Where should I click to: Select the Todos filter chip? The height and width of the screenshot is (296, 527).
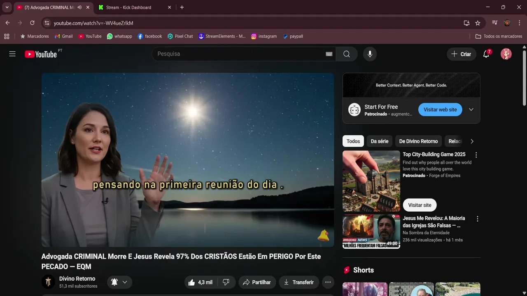[x=353, y=141]
